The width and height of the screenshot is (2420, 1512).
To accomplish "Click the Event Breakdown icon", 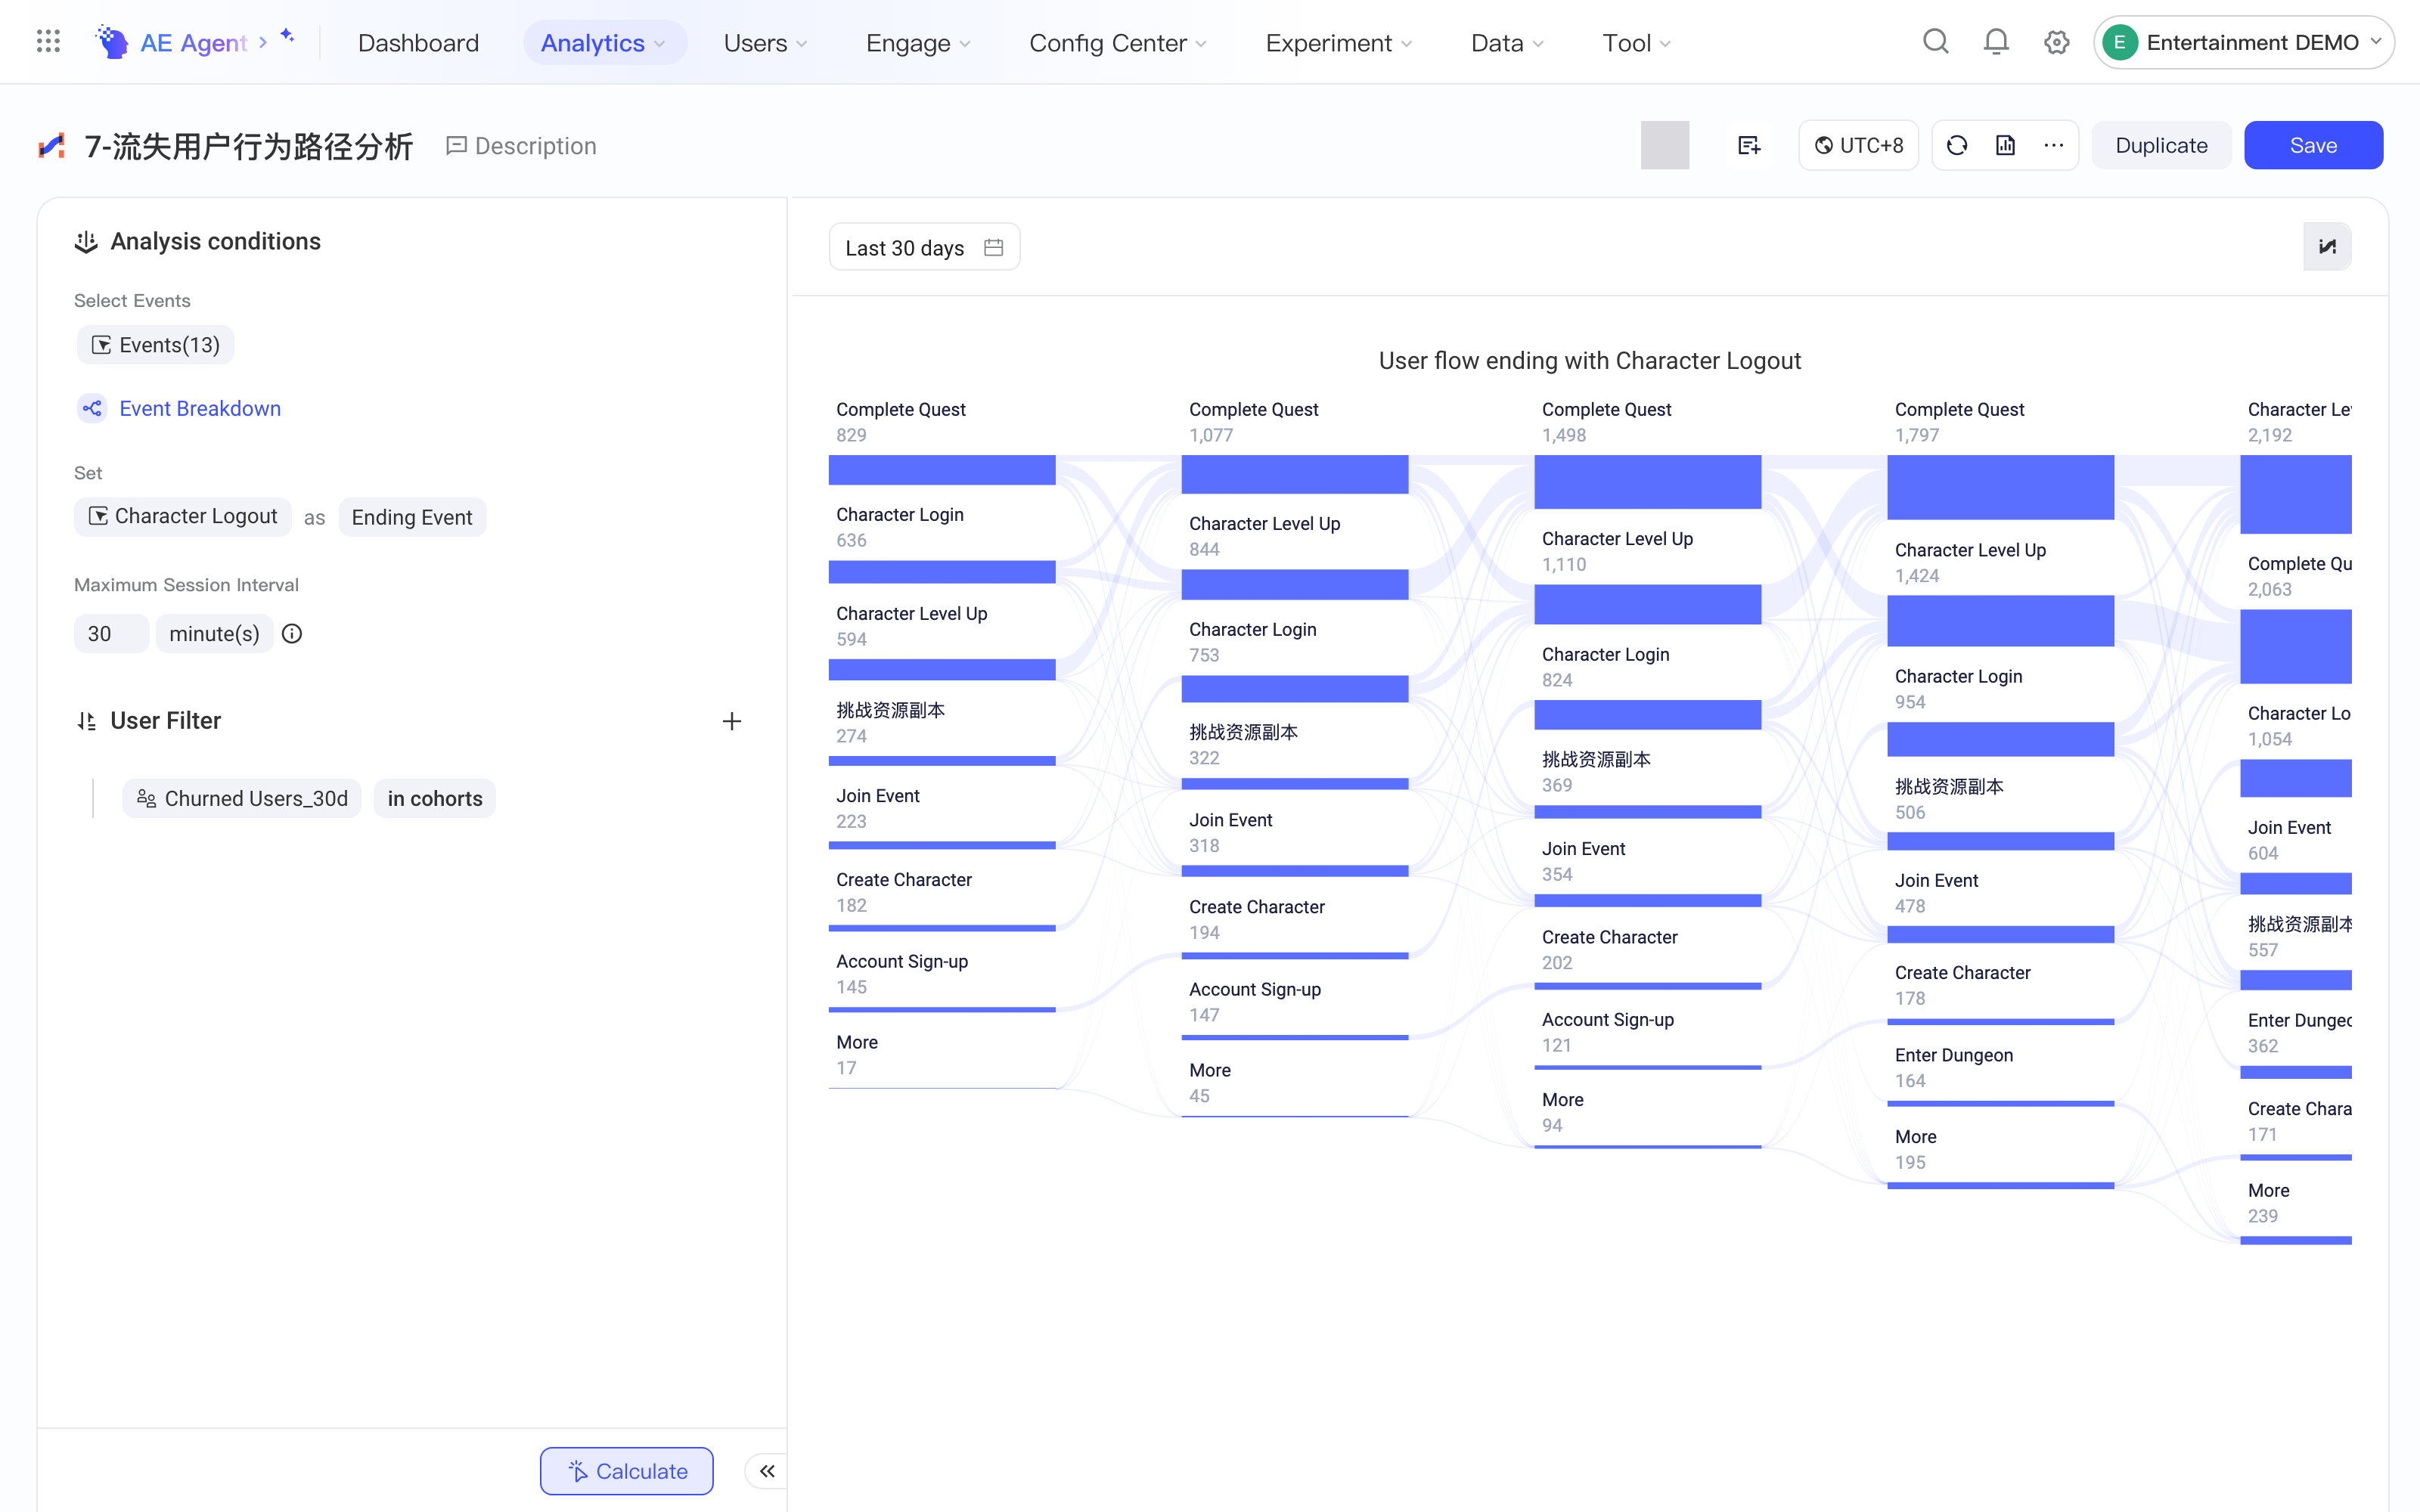I will (92, 408).
